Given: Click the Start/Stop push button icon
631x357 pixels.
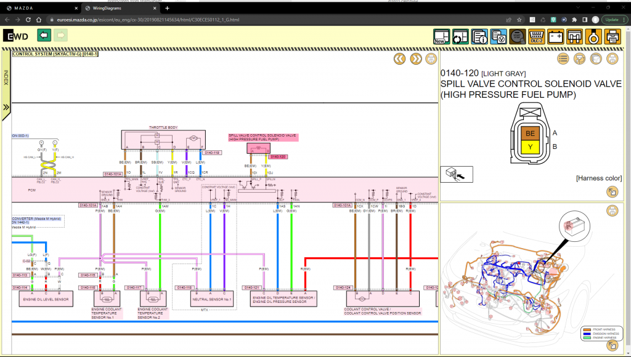Looking at the screenshot, I should (518, 36).
